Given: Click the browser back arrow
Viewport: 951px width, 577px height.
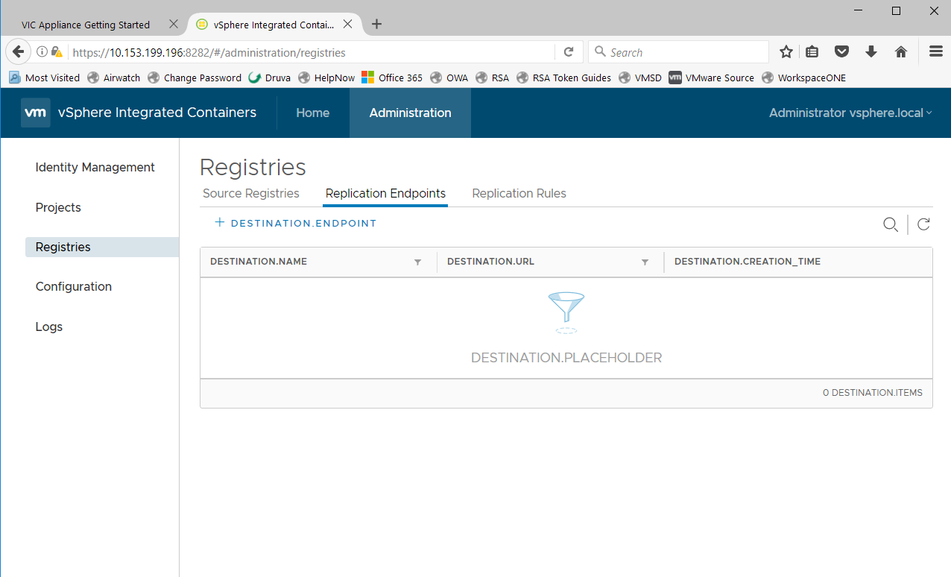Looking at the screenshot, I should [x=19, y=52].
